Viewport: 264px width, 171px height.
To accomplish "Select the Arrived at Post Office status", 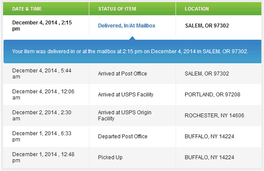I will [123, 74].
